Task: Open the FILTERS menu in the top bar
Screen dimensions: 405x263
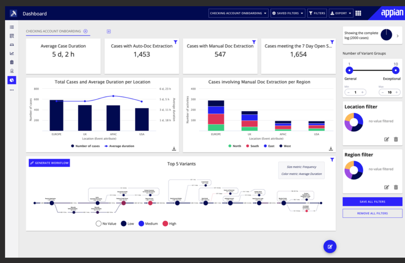Action: 317,13
